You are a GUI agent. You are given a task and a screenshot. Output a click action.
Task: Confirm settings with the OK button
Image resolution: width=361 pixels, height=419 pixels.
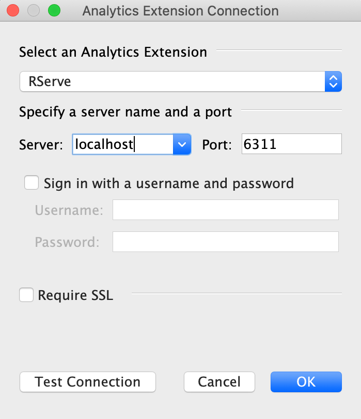pos(306,382)
